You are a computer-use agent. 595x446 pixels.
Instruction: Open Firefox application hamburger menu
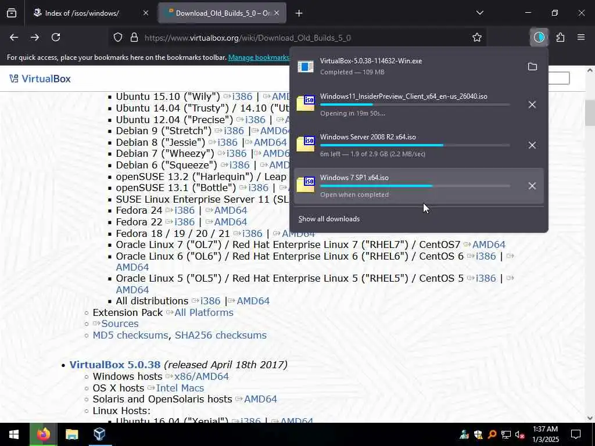581,37
